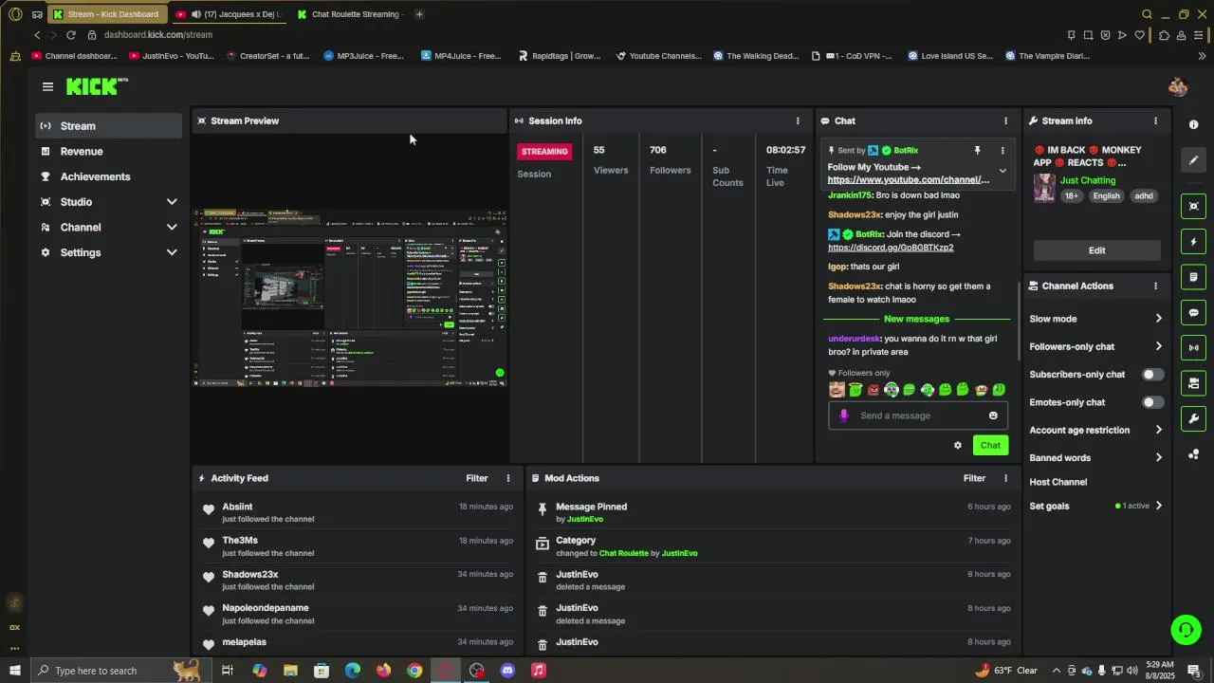Open Channel Actions three-dot menu
This screenshot has width=1214, height=683.
(1155, 286)
